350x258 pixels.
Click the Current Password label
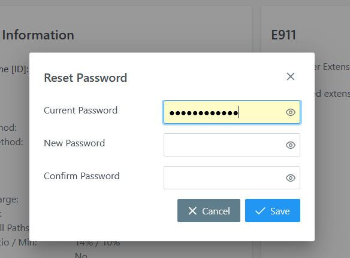[x=80, y=110]
